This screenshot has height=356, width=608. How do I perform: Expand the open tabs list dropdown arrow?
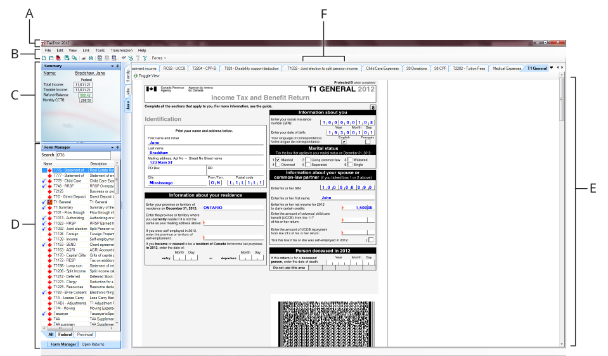pos(551,67)
